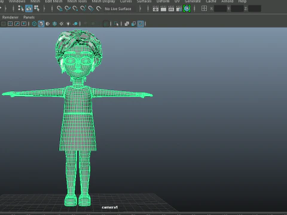
Task: Toggle wireframe on shaded icon
Action: pyautogui.click(x=54, y=24)
